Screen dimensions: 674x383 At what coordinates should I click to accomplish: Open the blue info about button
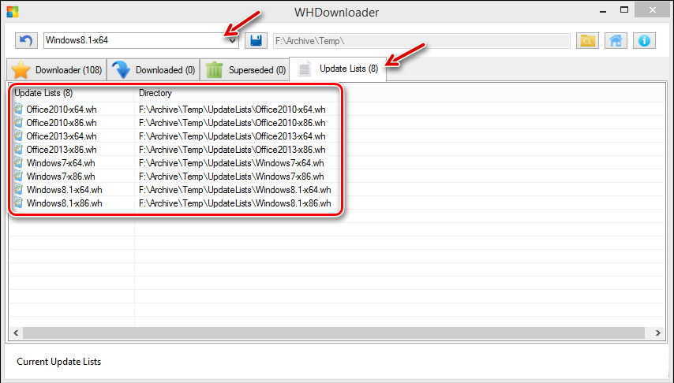pyautogui.click(x=644, y=41)
